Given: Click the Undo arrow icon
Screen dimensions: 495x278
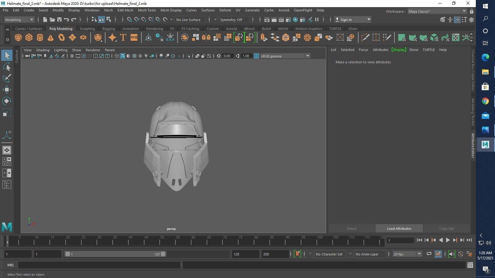Looking at the screenshot, I should coord(67,19).
